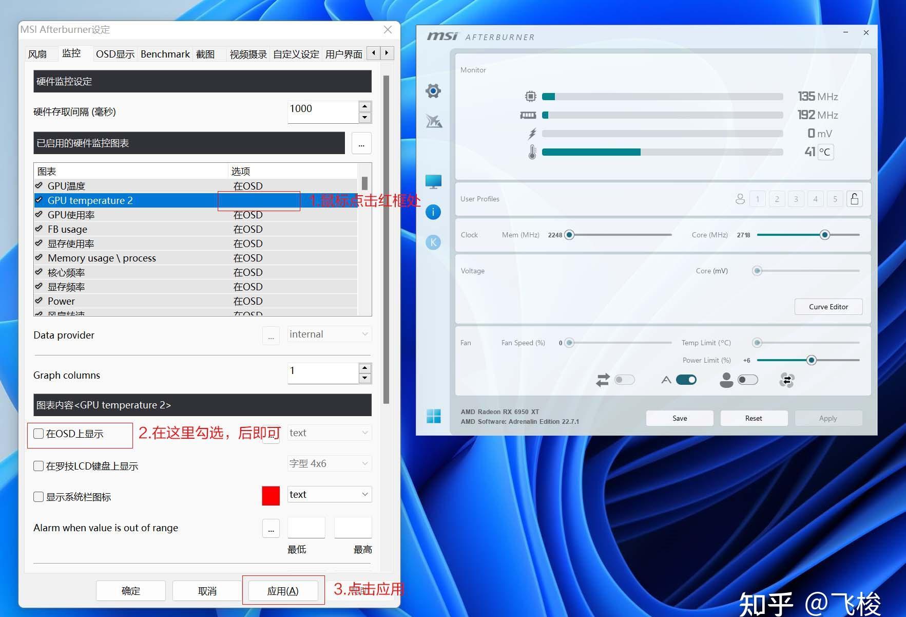Open Data provider ellipsis button

tap(271, 335)
